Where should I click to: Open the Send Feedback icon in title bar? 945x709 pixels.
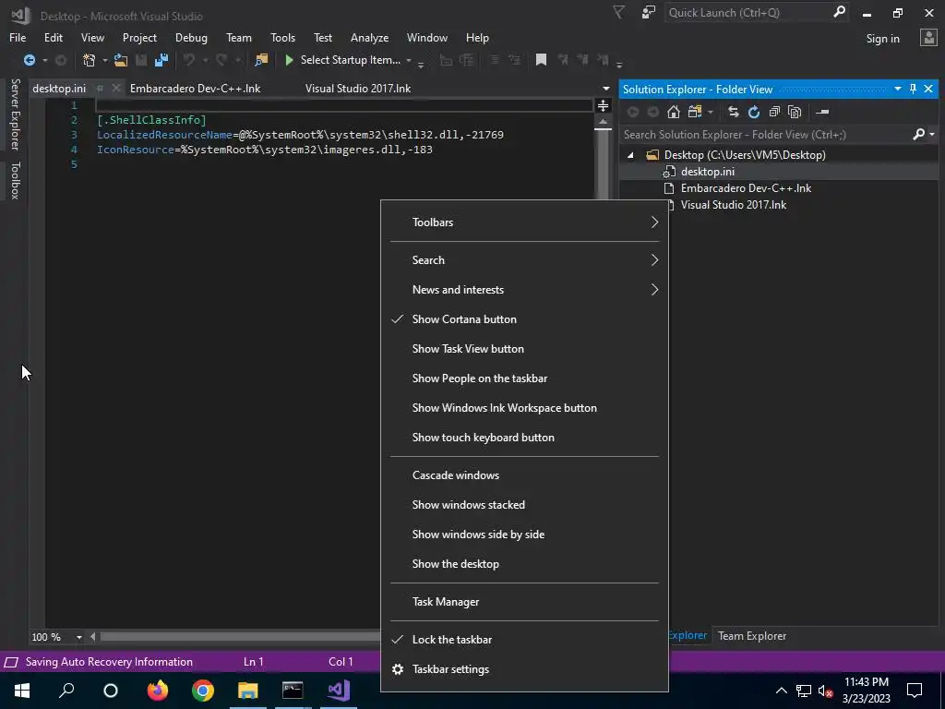point(649,12)
